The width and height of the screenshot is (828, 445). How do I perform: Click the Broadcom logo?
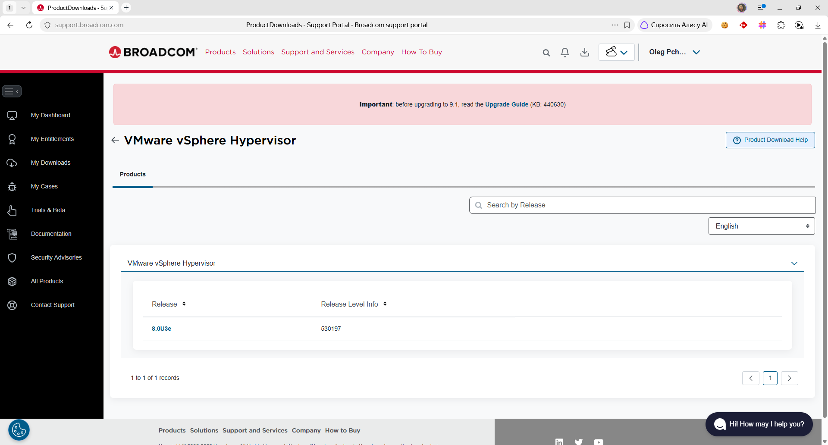pyautogui.click(x=153, y=52)
